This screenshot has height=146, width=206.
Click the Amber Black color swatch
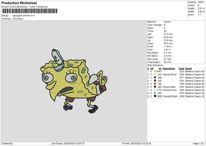click(x=155, y=87)
